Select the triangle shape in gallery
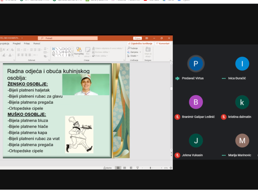The image size is (258, 193). tap(54, 52)
